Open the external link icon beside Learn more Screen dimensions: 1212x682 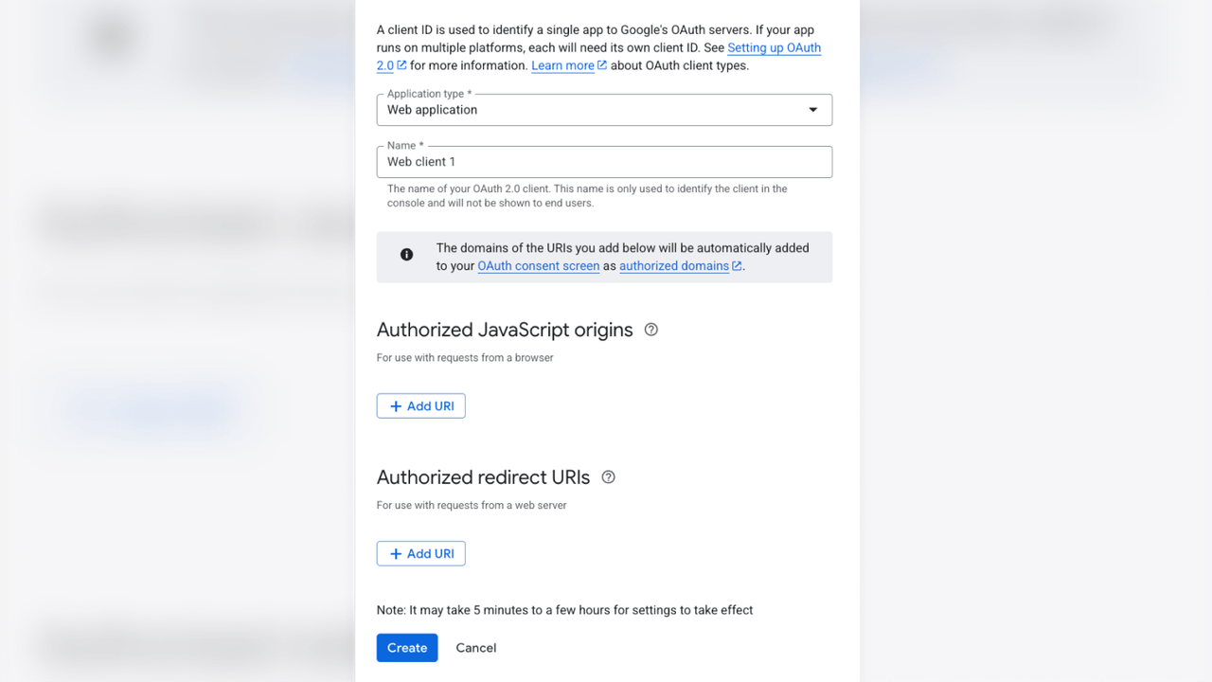pyautogui.click(x=600, y=65)
